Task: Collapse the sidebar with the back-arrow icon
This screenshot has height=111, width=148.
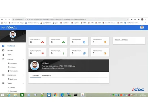Action: point(3,28)
